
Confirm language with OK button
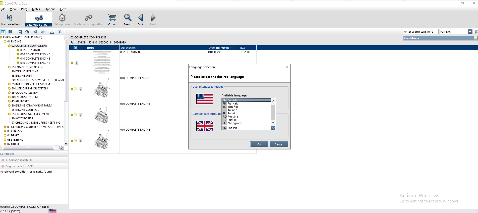pos(259,144)
